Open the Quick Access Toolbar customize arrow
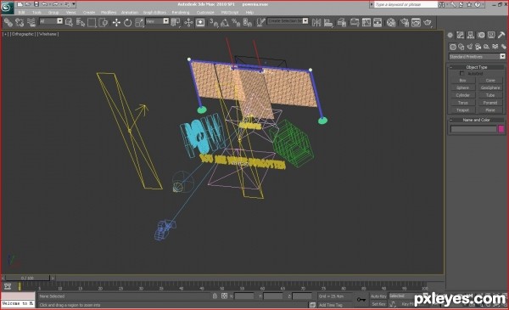The height and width of the screenshot is (310, 509). pos(74,4)
